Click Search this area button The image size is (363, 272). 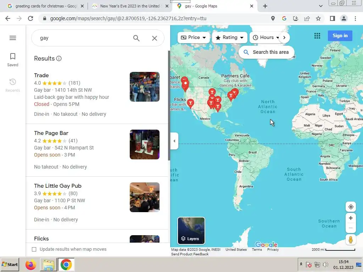(267, 52)
